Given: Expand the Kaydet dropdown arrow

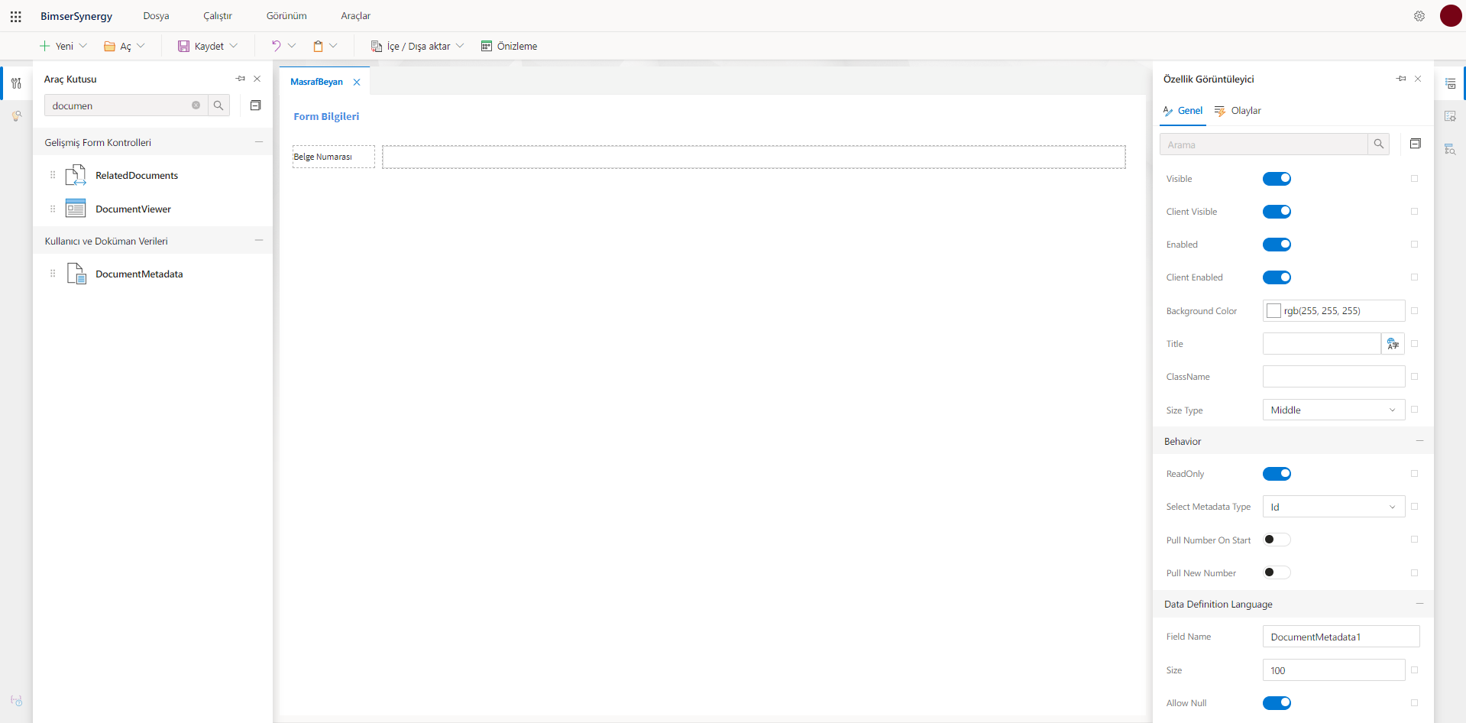Looking at the screenshot, I should 234,46.
